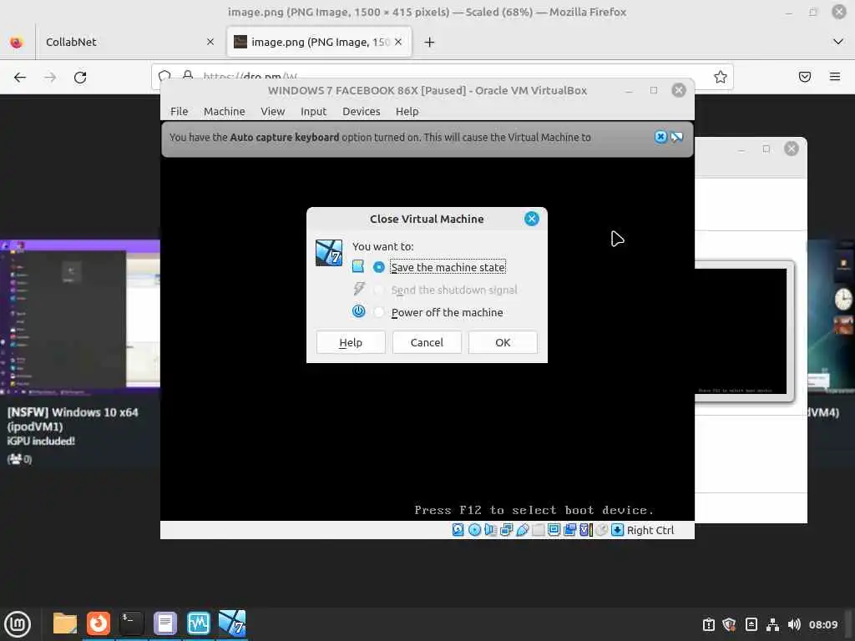The height and width of the screenshot is (641, 855).
Task: Open system monitor from taskbar
Action: (x=199, y=623)
